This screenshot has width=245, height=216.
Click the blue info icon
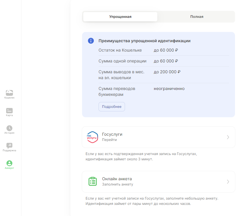91,41
